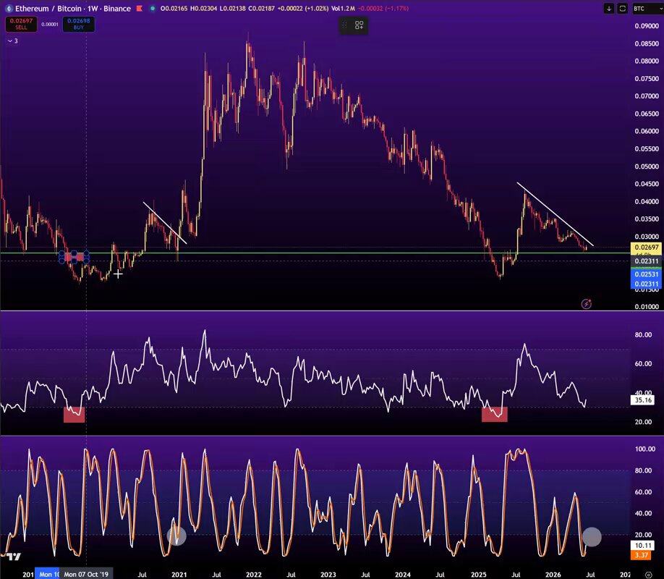Open the time axis settings gear icon
Viewport: 664px width, 579px height.
click(648, 575)
